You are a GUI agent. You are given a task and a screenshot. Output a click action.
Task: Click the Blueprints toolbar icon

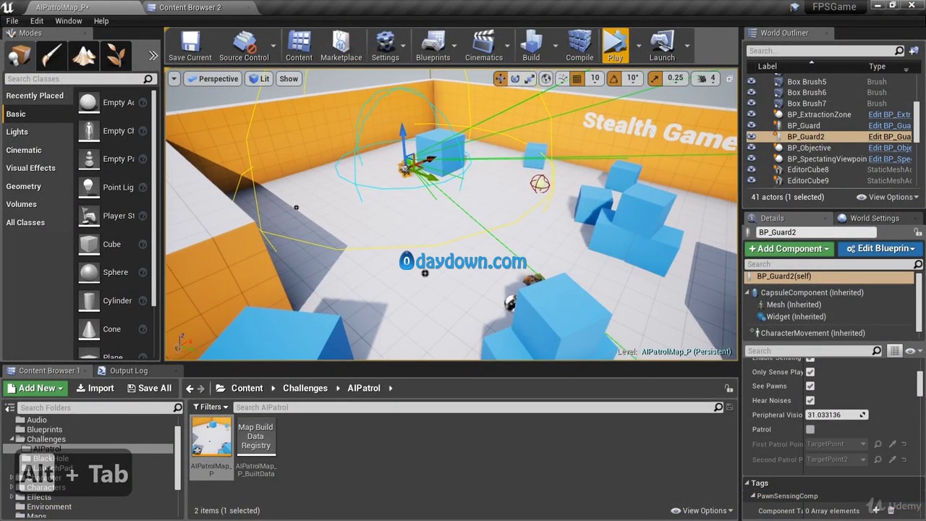[x=433, y=46]
